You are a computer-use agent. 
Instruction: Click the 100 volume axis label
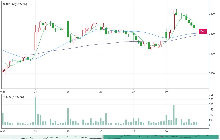click(211, 115)
